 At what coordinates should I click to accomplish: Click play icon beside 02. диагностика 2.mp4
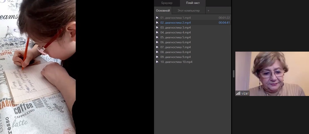point(157,23)
